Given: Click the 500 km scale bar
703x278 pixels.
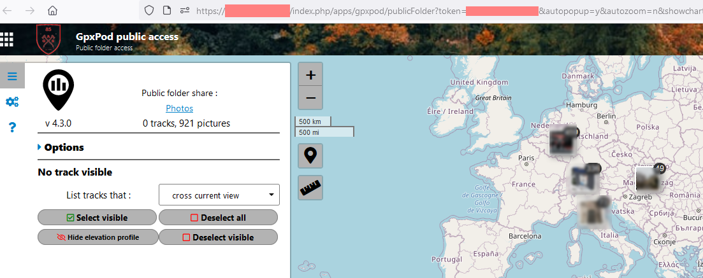Looking at the screenshot, I should (313, 122).
